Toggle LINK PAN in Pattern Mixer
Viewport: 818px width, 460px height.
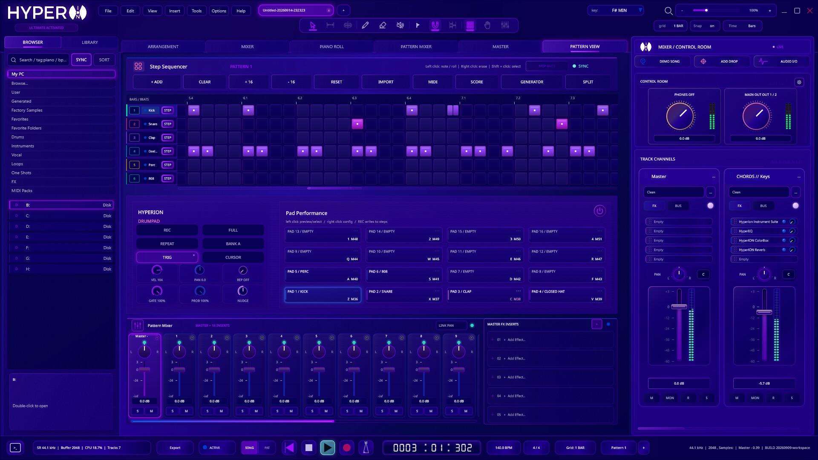pos(451,325)
